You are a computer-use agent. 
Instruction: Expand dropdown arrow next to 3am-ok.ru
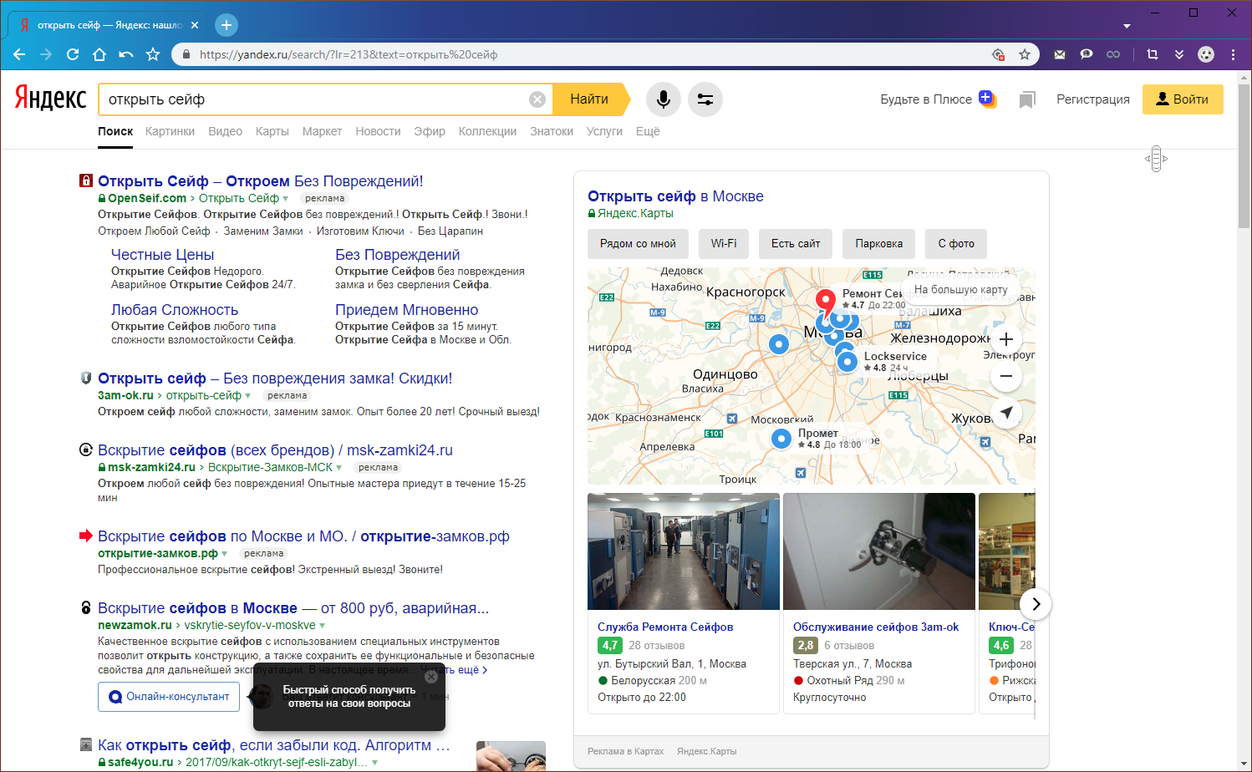click(247, 396)
